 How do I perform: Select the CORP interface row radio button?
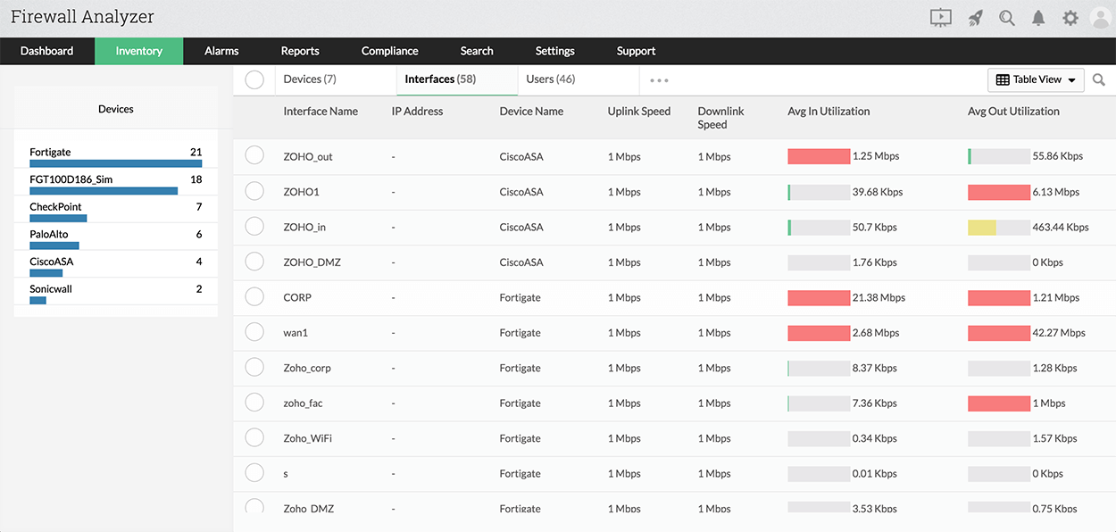254,297
